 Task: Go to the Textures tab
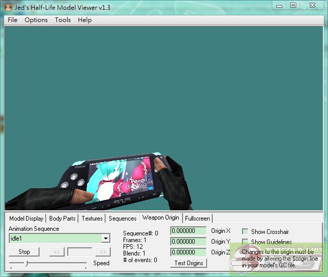tap(92, 219)
